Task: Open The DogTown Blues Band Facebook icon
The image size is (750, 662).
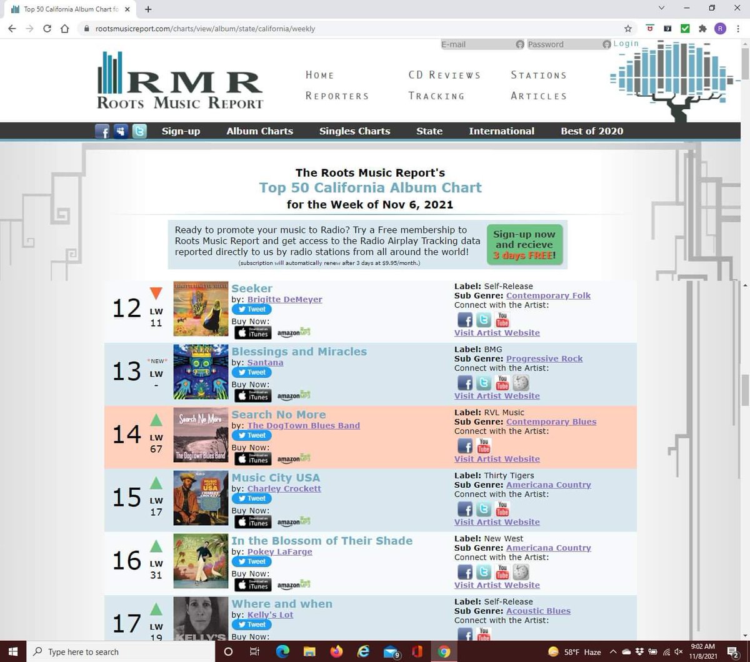Action: pyautogui.click(x=465, y=446)
